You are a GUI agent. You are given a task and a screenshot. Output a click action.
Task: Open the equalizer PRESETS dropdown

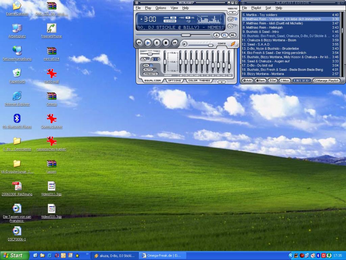tap(150, 74)
